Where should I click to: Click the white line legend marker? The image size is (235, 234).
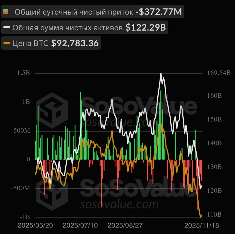pyautogui.click(x=7, y=27)
